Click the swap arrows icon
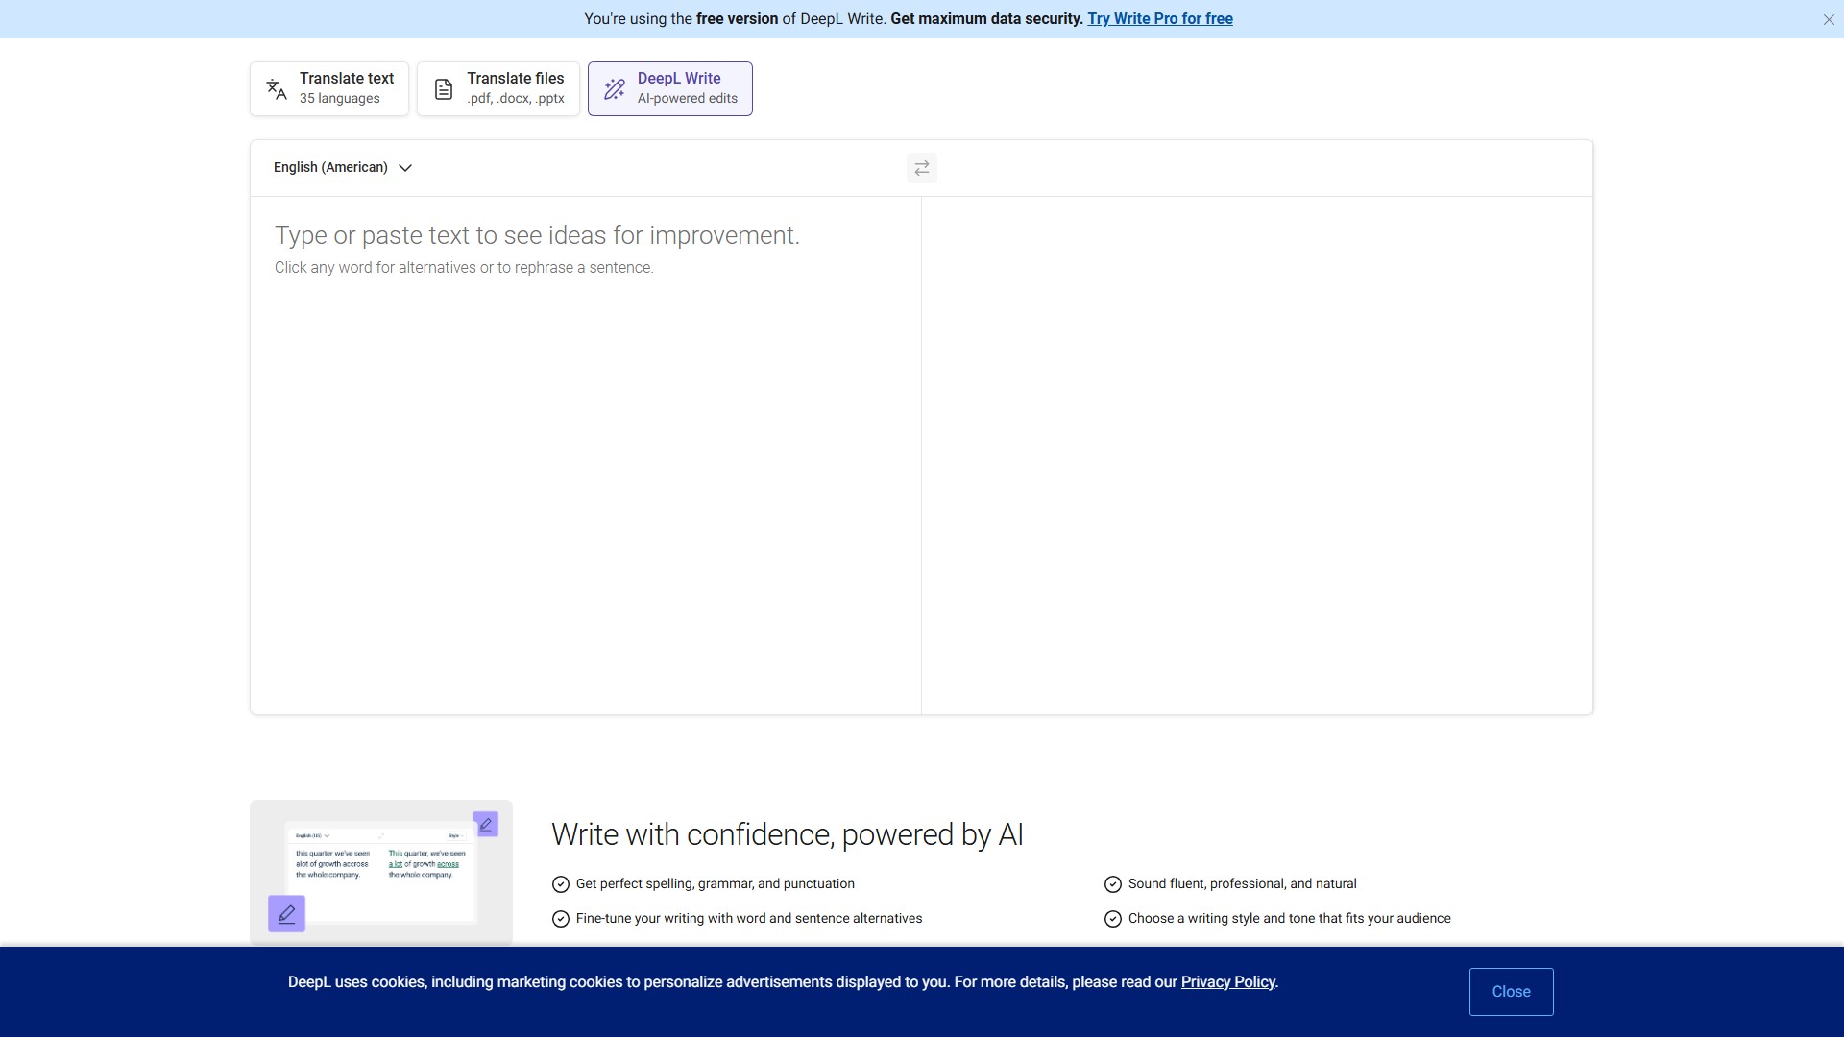This screenshot has width=1844, height=1037. (921, 168)
